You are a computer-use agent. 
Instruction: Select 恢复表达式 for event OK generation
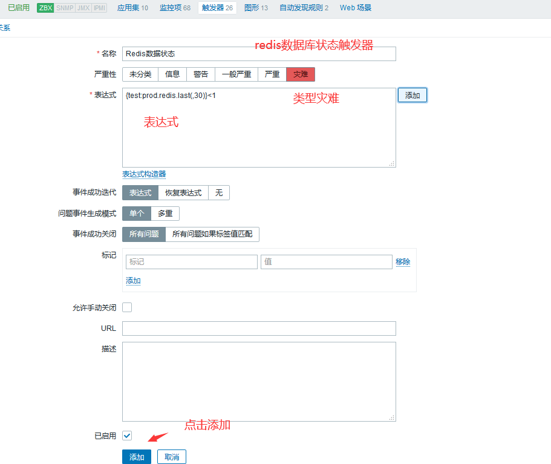coord(183,192)
